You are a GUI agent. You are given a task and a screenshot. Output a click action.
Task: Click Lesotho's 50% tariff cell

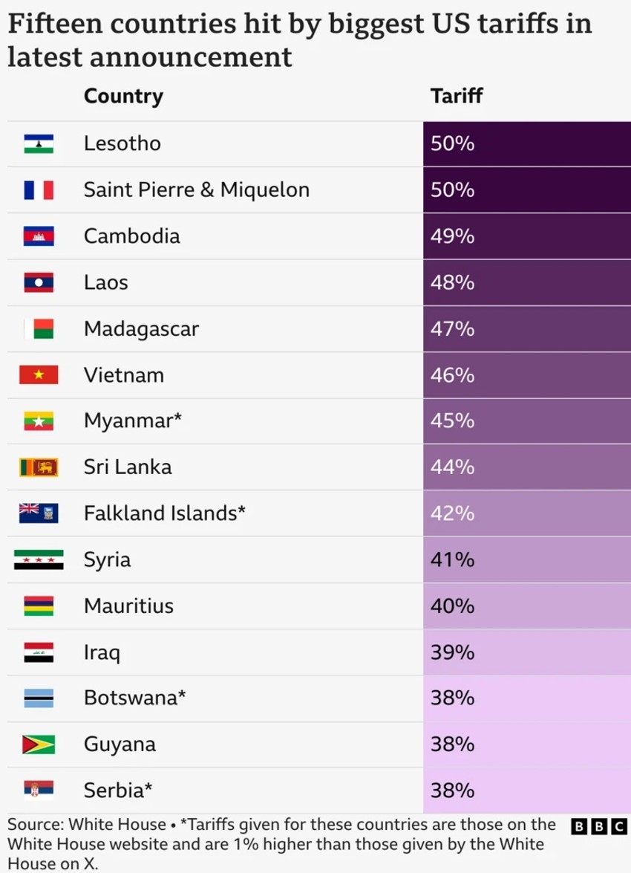[526, 144]
